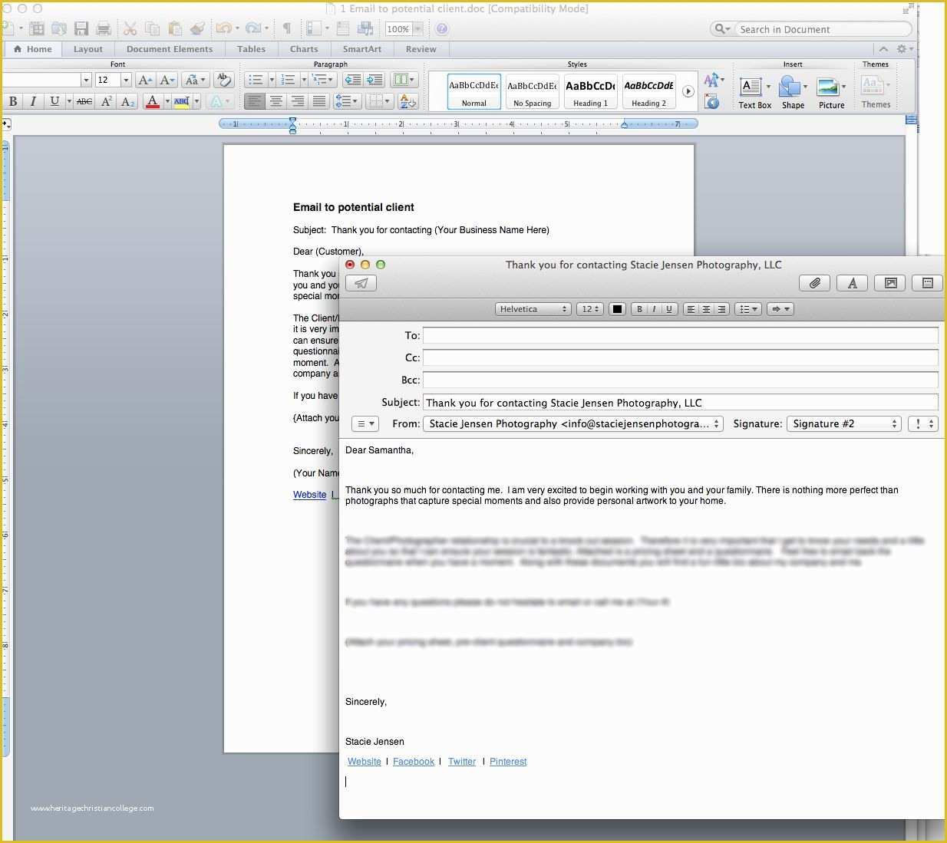The image size is (947, 843).
Task: Cut selection with the scissors icon
Action: (130, 28)
